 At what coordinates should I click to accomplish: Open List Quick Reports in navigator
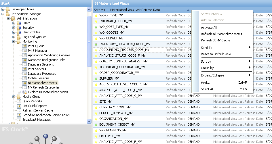click(x=35, y=106)
